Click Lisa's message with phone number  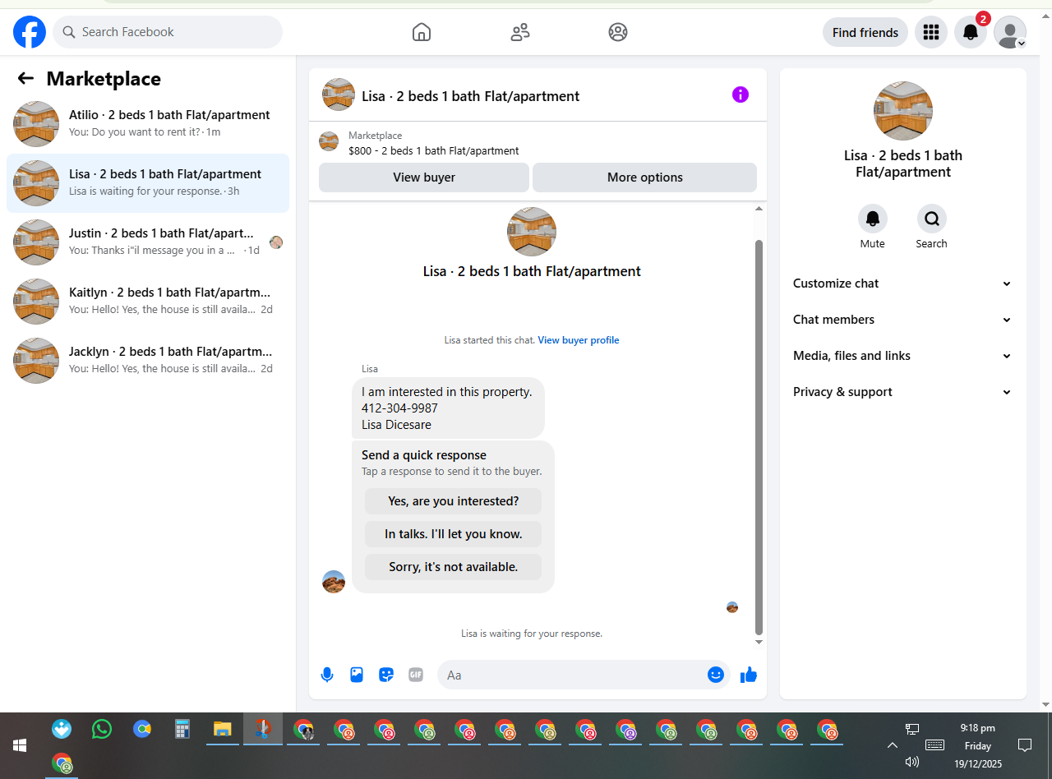tap(449, 408)
